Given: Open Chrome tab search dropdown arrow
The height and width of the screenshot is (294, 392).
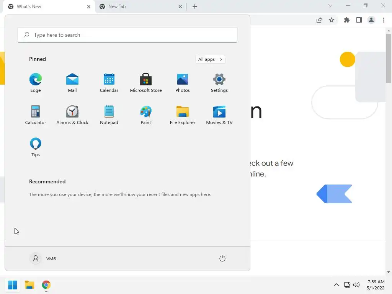Looking at the screenshot, I should (330, 5).
